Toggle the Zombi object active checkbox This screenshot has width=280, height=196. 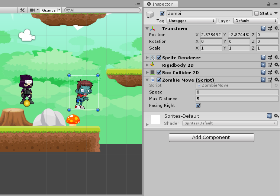[162, 13]
